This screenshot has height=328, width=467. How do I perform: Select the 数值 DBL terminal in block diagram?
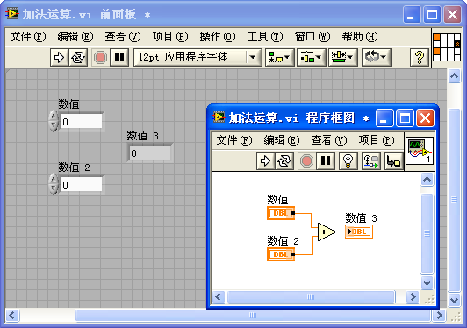(281, 213)
